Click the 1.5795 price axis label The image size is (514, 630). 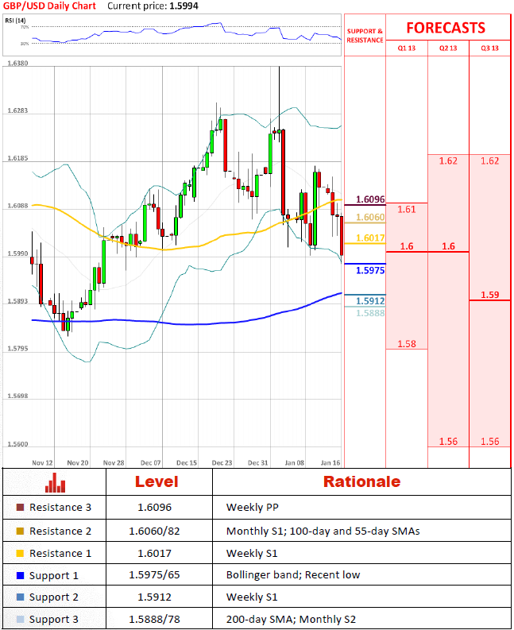(17, 348)
